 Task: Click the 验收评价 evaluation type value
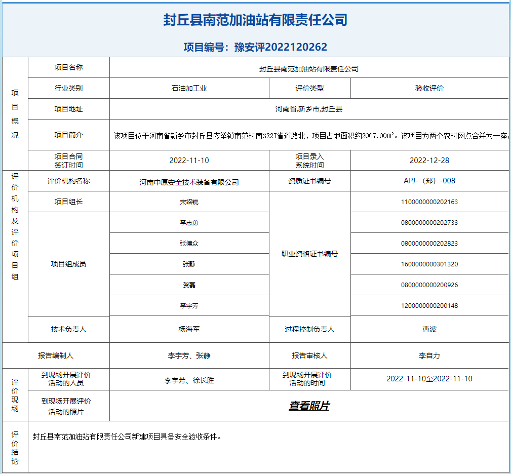click(429, 88)
